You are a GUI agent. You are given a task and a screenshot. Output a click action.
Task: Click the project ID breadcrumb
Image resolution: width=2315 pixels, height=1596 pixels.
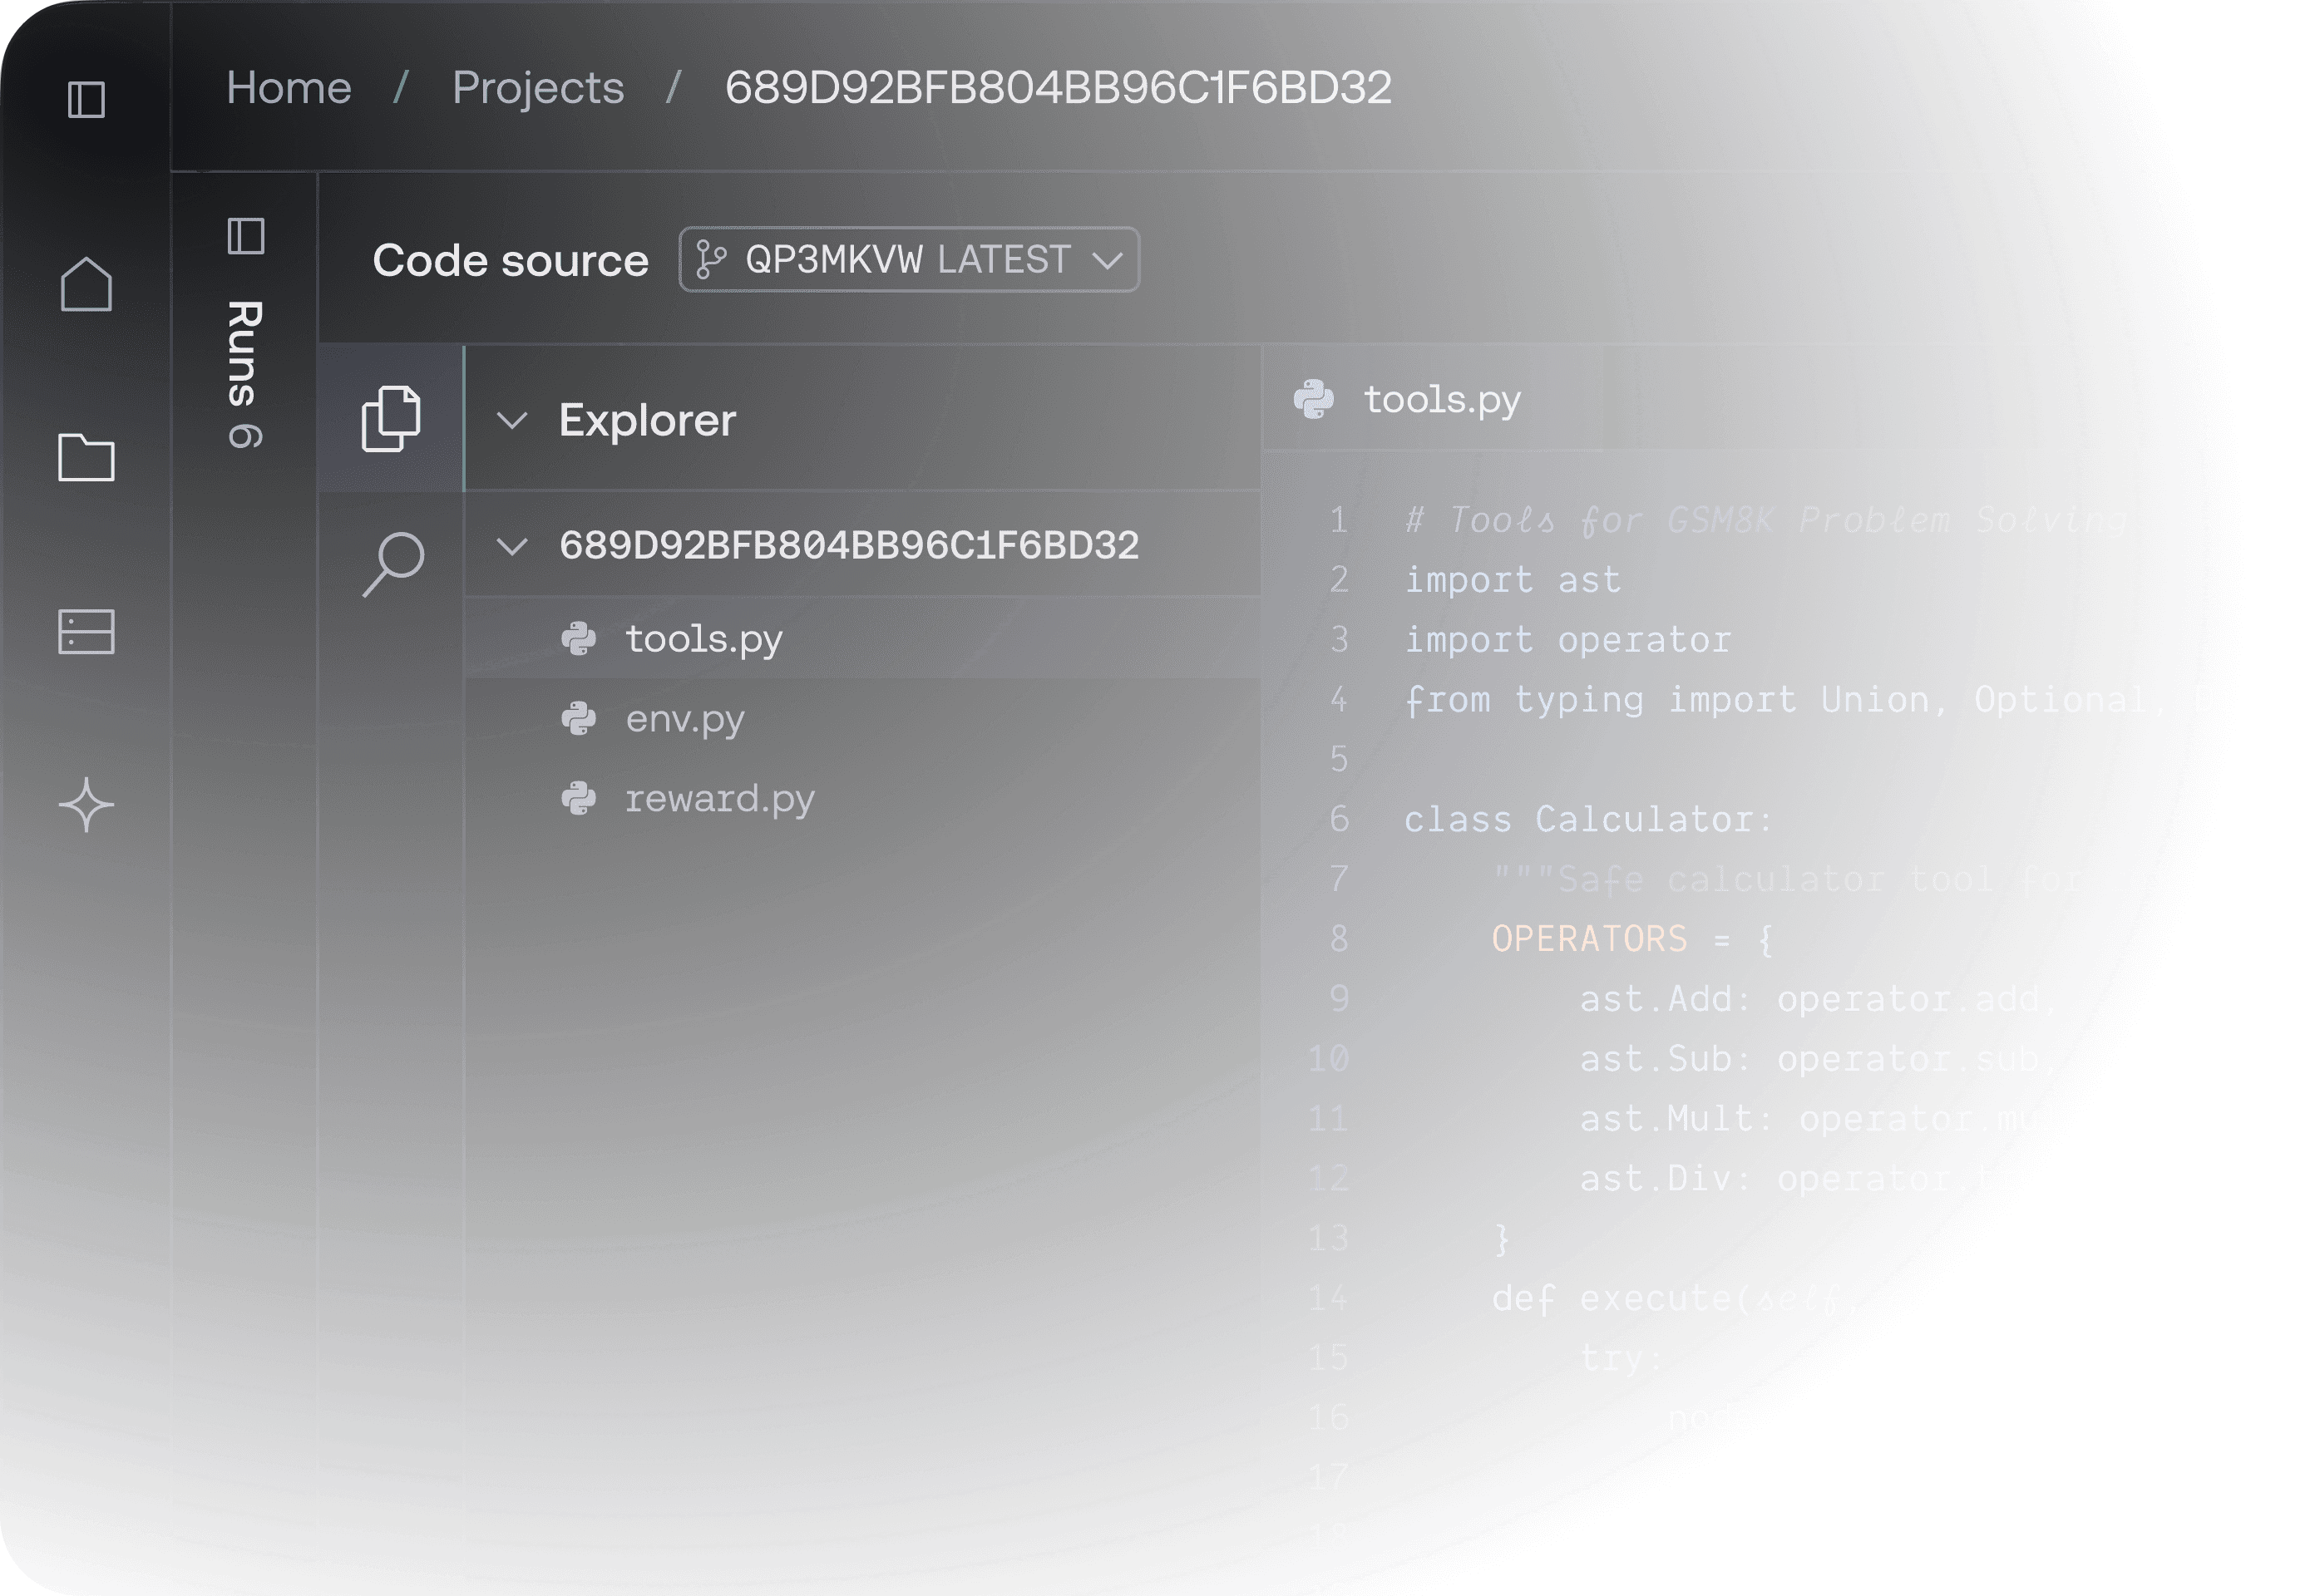[1058, 88]
